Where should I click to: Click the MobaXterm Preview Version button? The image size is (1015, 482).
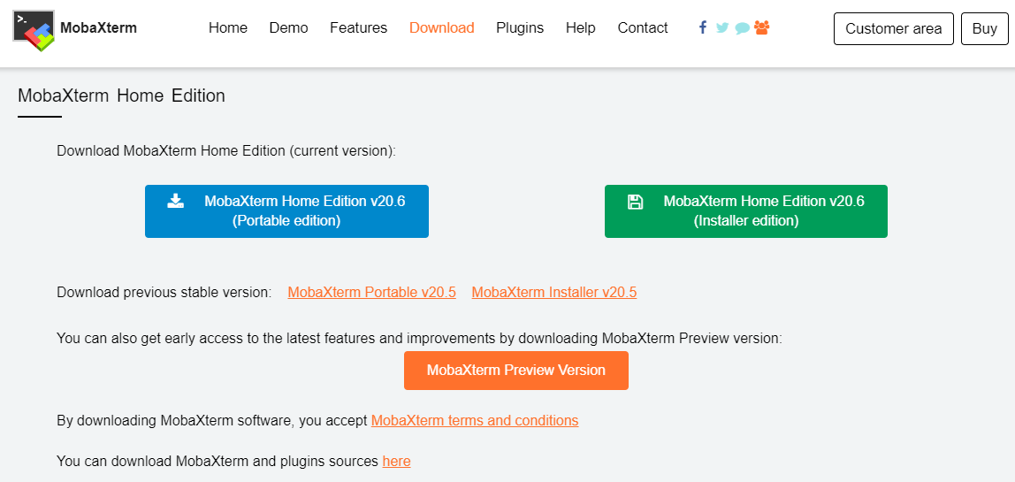[x=516, y=371]
